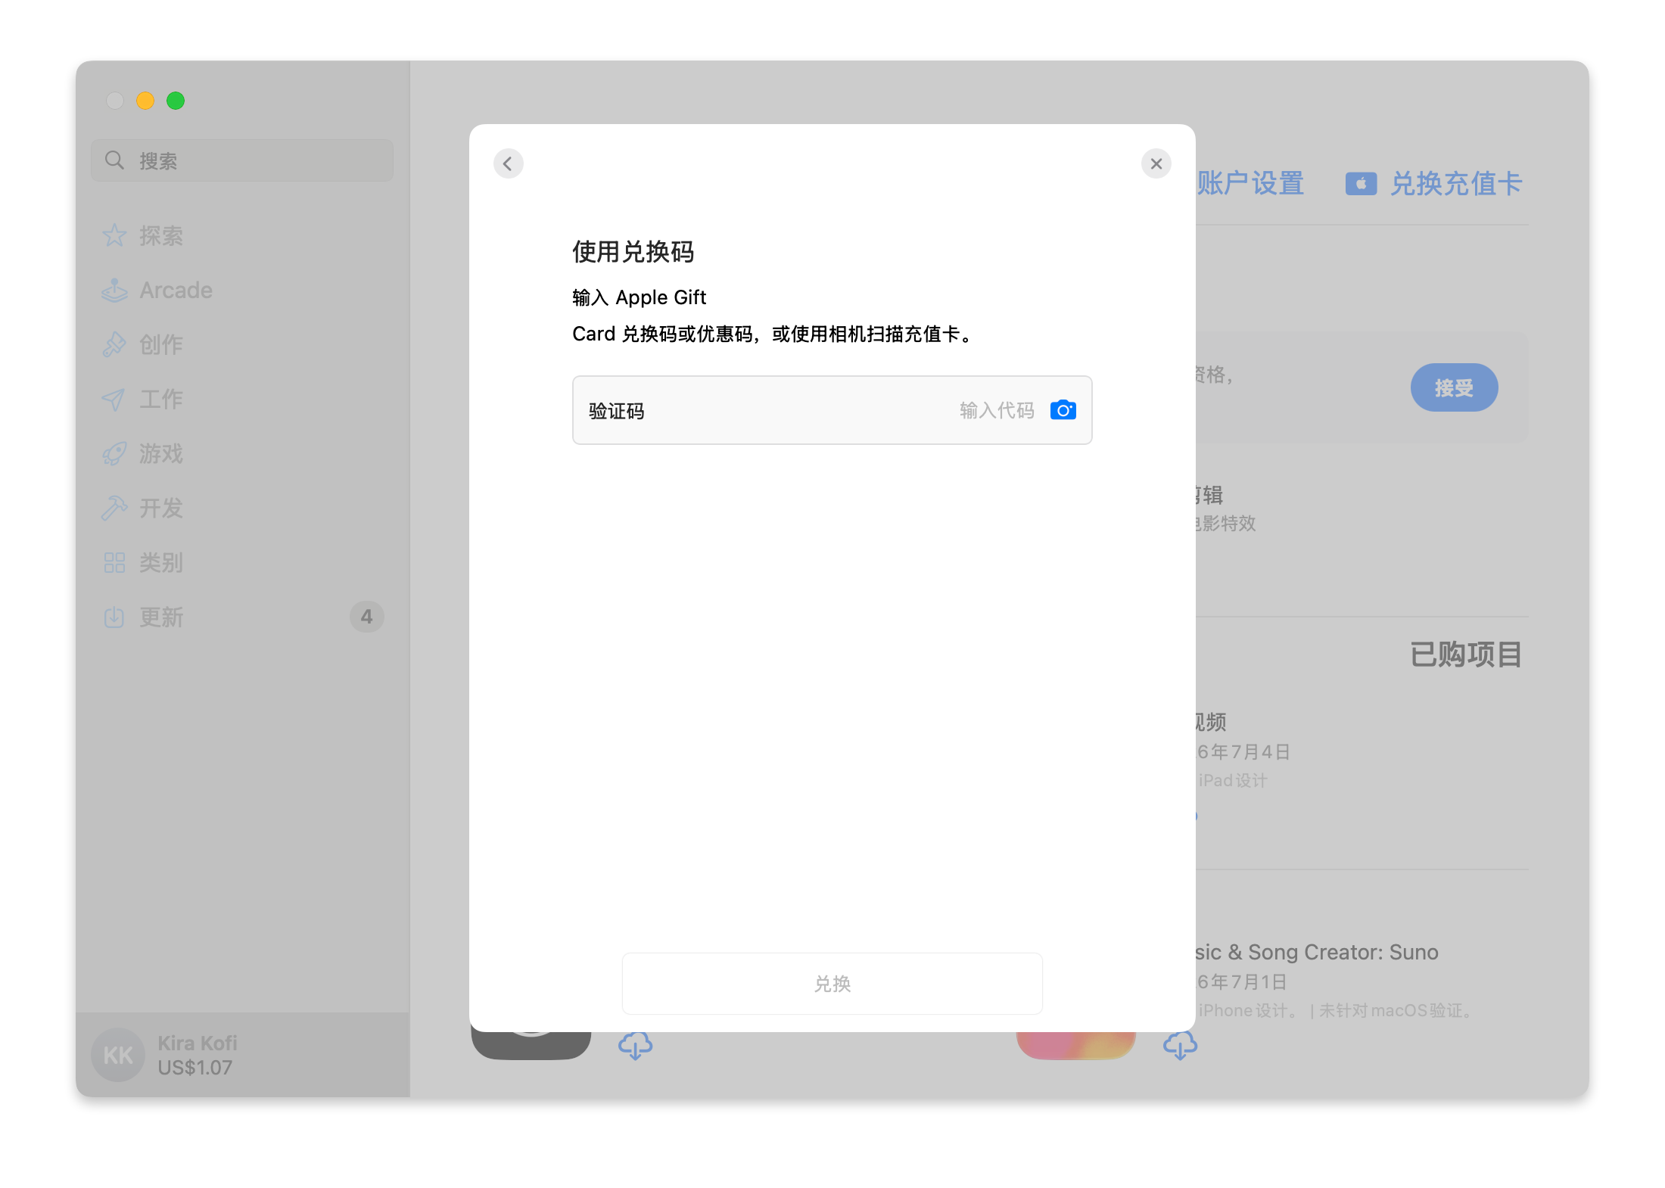Click the 搜索 search field
The image size is (1665, 1188).
click(242, 160)
